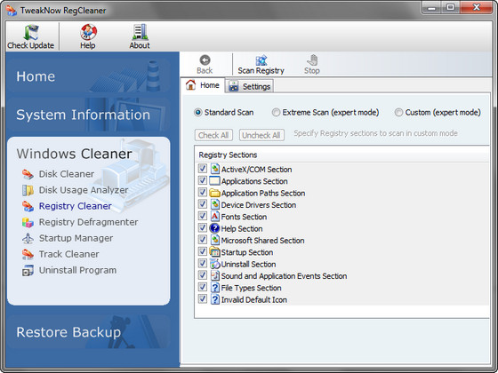Toggle the Invalid Default Icon checkbox
This screenshot has height=373, width=498.
203,299
